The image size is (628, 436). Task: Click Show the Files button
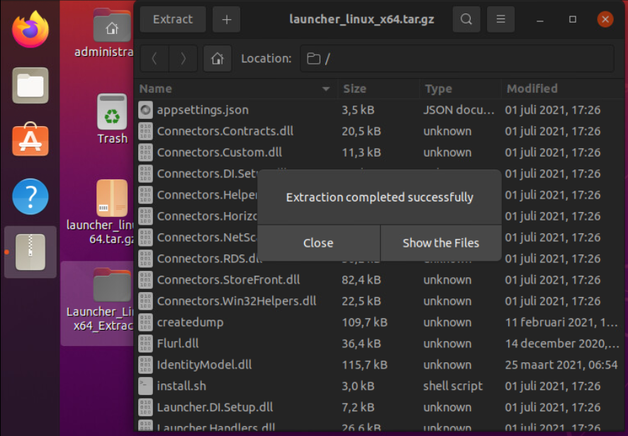click(440, 243)
